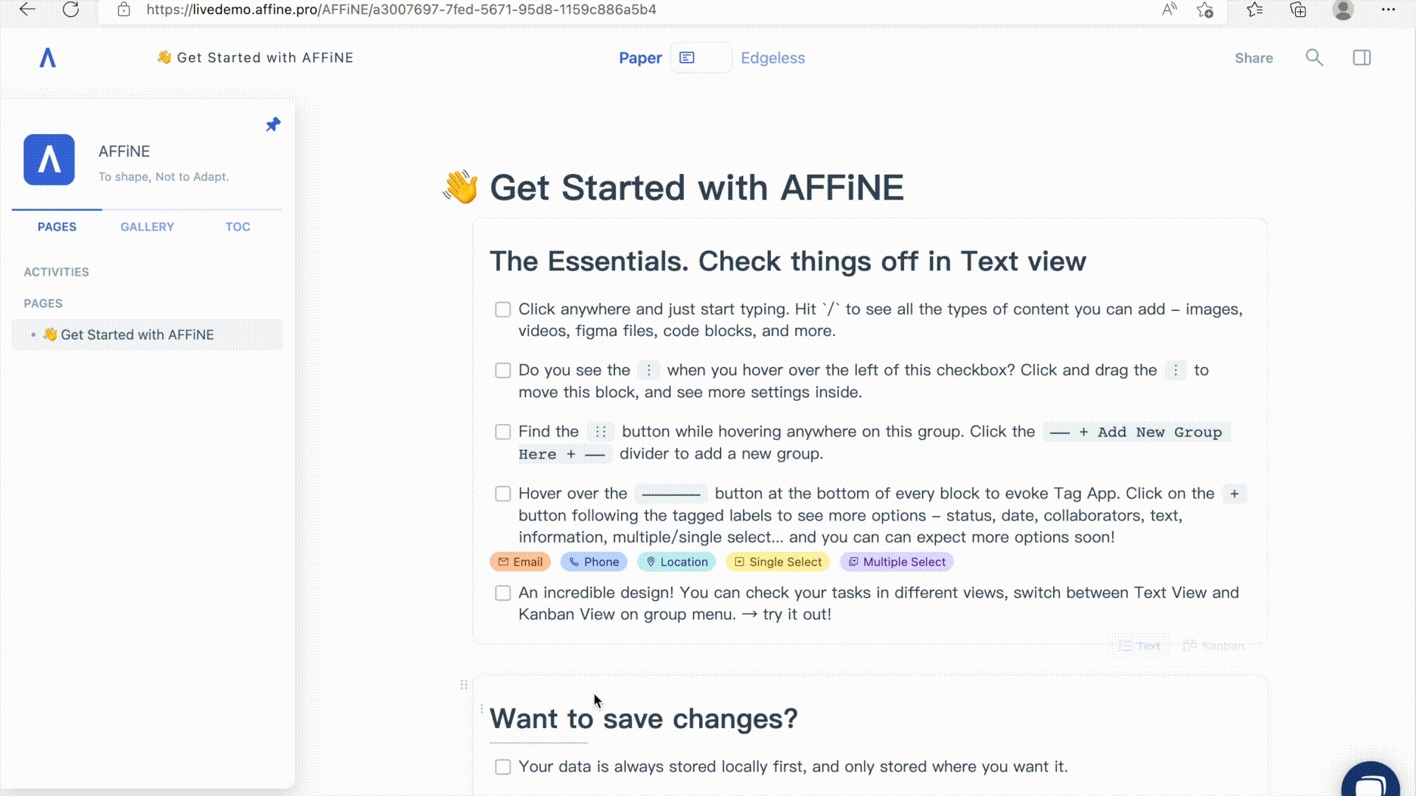The height and width of the screenshot is (796, 1416).
Task: Click the Share button
Action: [1254, 58]
